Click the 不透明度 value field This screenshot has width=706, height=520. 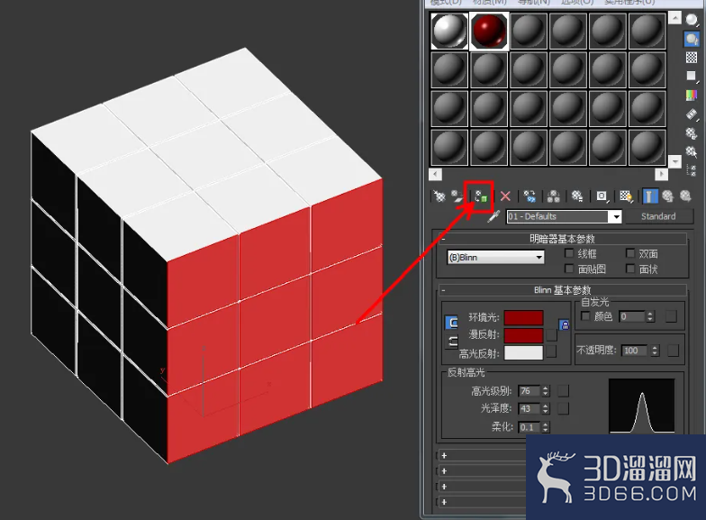636,351
